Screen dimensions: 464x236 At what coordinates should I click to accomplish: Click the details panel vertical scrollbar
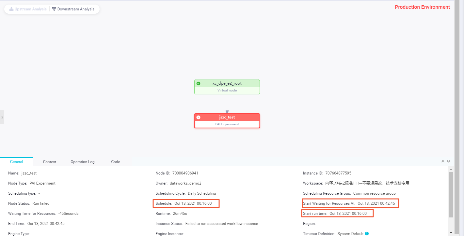click(451, 195)
